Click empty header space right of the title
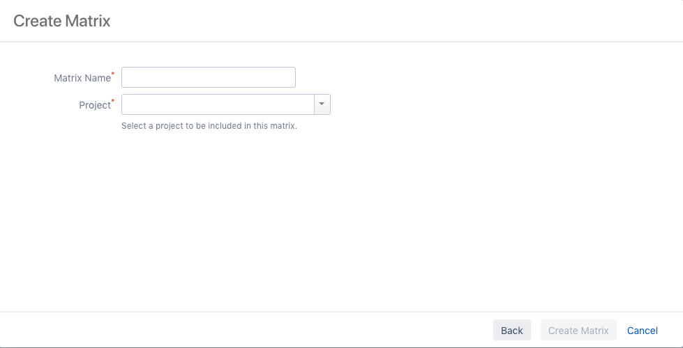 click(391, 21)
